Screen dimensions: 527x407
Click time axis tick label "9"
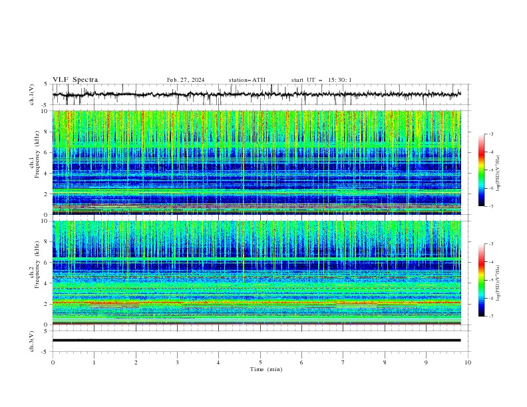pos(426,362)
